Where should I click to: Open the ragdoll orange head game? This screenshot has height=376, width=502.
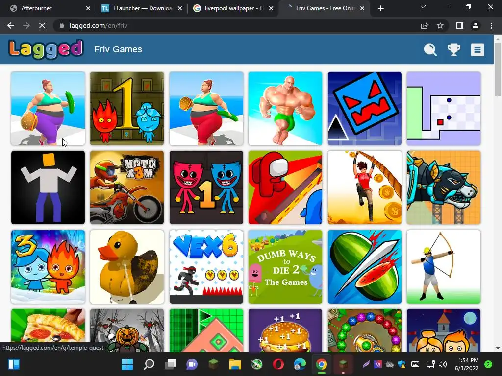pos(48,188)
